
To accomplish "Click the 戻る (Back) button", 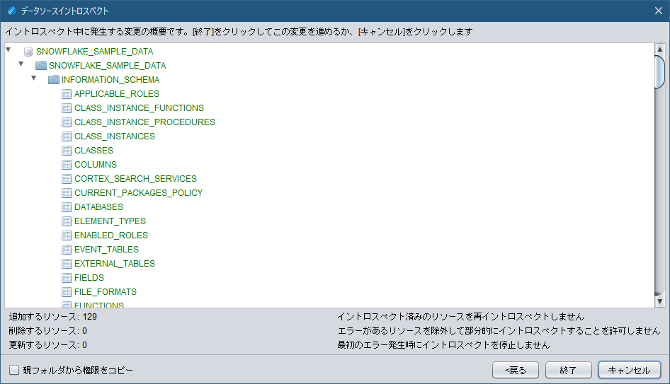I will pyautogui.click(x=516, y=370).
